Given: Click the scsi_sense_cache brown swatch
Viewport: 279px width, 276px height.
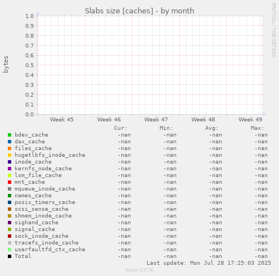Looking at the screenshot, I should [10, 209].
